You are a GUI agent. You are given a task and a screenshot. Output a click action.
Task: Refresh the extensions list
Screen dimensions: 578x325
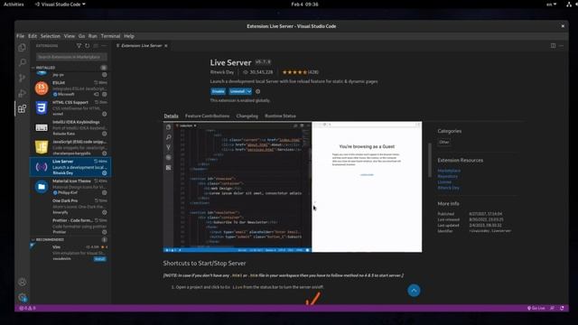(88, 46)
